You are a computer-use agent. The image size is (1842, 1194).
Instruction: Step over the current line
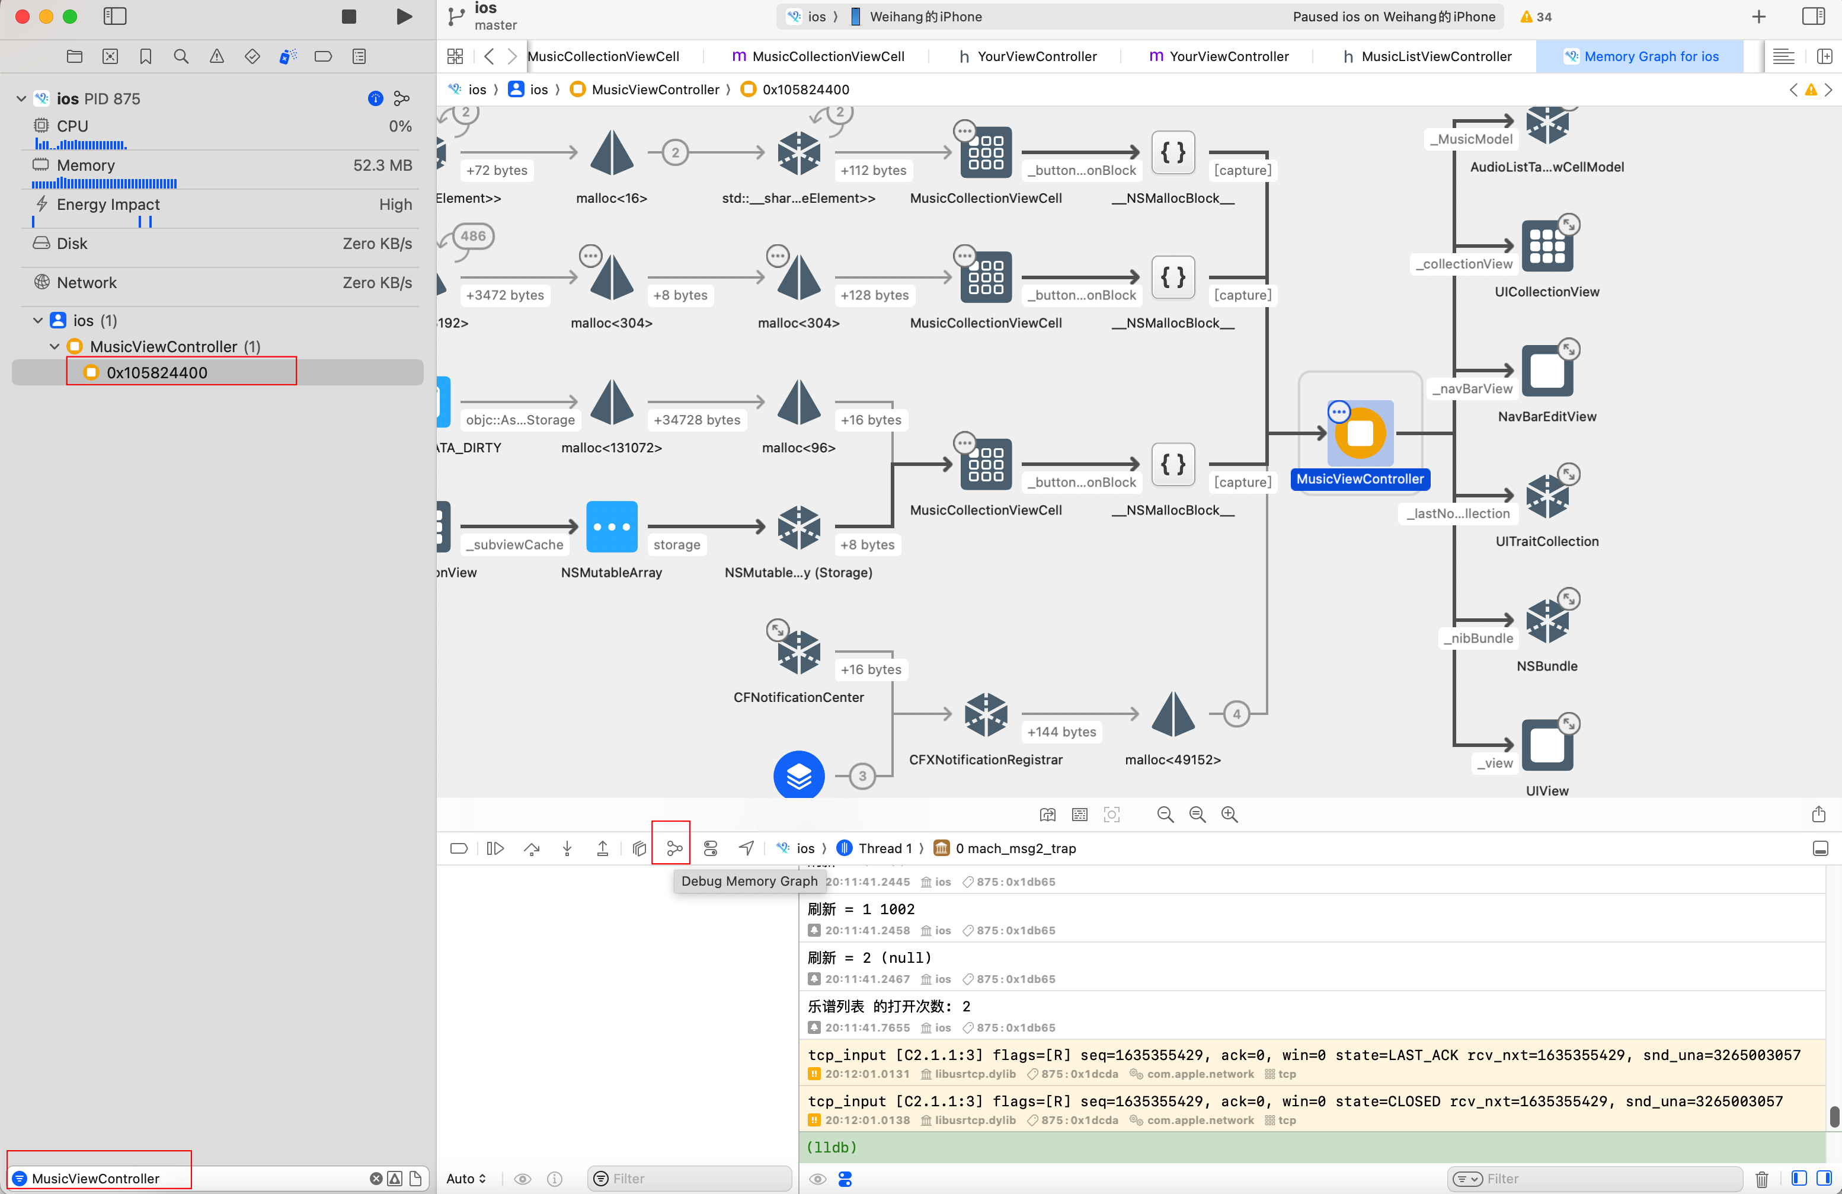pyautogui.click(x=531, y=848)
